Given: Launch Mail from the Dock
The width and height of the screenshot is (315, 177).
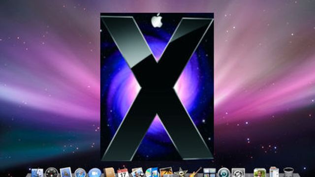Looking at the screenshot, I should coord(66,173).
